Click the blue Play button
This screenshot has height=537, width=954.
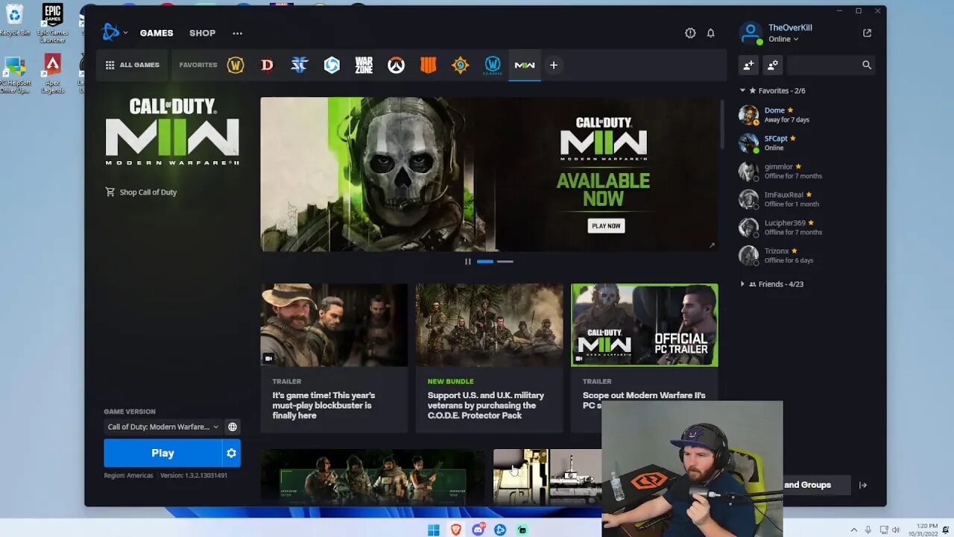tap(162, 453)
